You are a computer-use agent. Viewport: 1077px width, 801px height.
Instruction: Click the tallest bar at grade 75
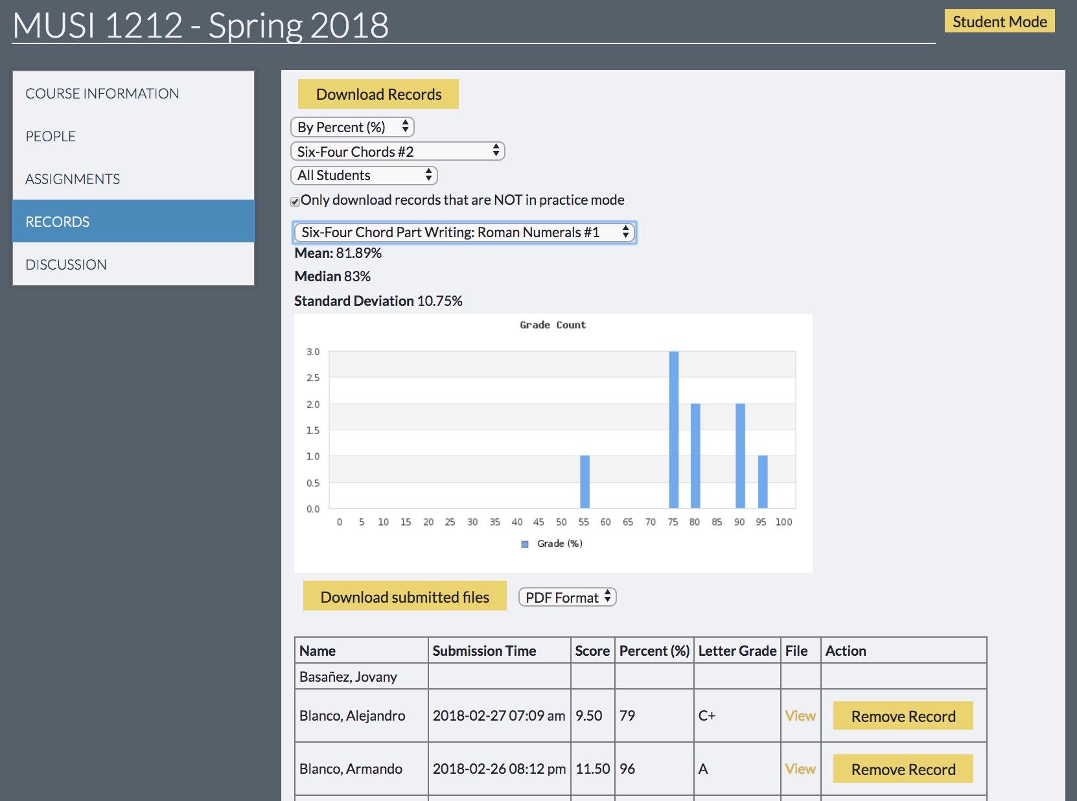673,429
